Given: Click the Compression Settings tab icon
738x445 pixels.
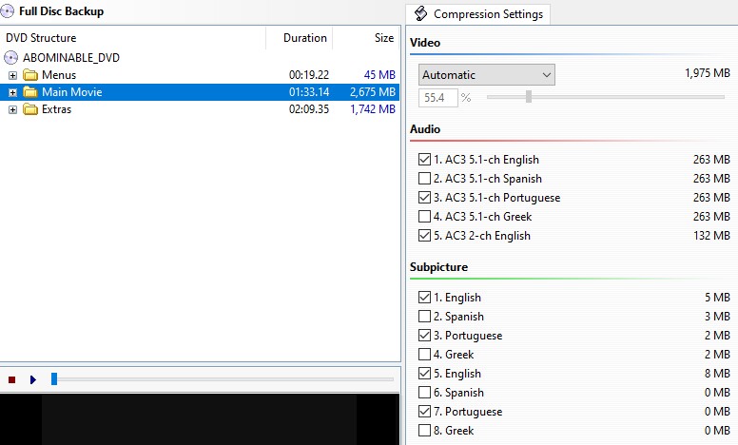Looking at the screenshot, I should pyautogui.click(x=420, y=13).
